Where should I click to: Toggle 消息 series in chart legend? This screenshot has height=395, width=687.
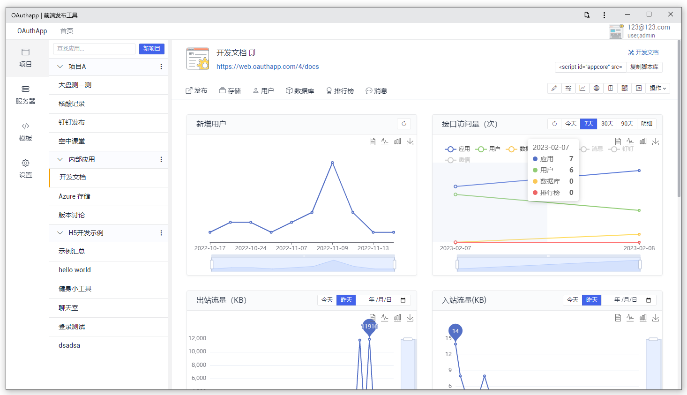[591, 149]
